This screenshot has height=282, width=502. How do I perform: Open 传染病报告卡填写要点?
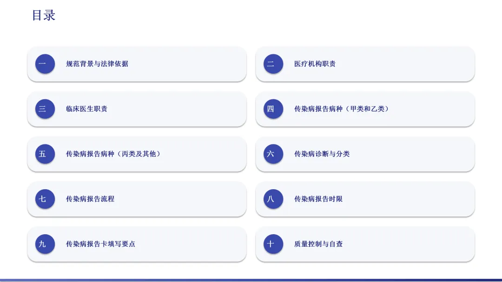(100, 244)
